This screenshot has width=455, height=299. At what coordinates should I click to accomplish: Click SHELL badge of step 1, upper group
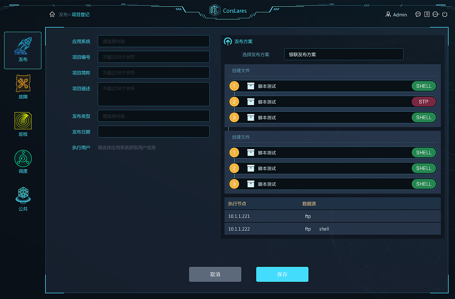point(424,86)
